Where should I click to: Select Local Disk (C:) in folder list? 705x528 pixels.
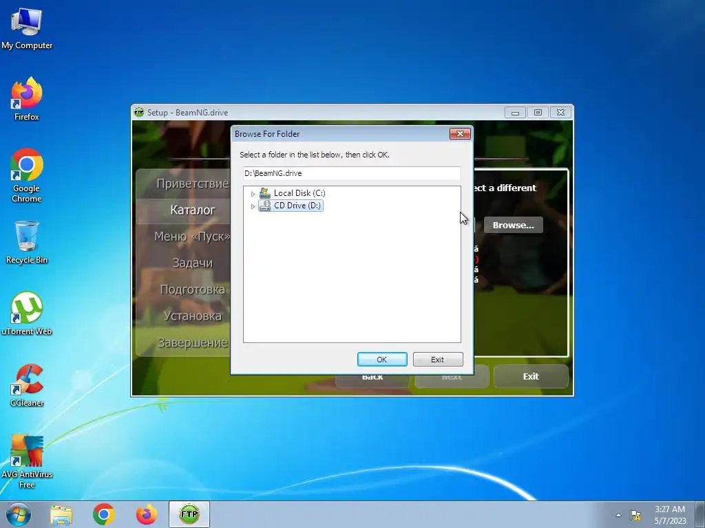(299, 193)
